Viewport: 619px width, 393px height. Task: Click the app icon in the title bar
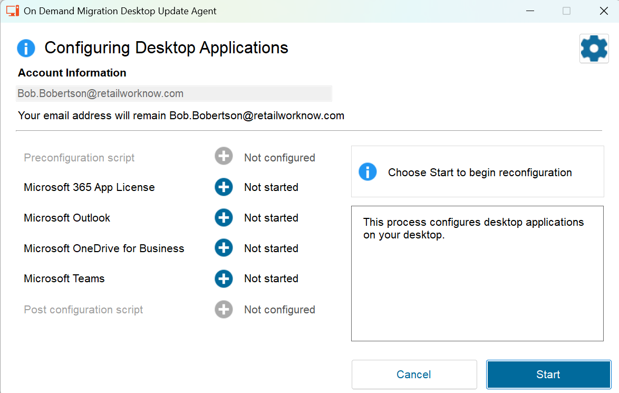13,11
